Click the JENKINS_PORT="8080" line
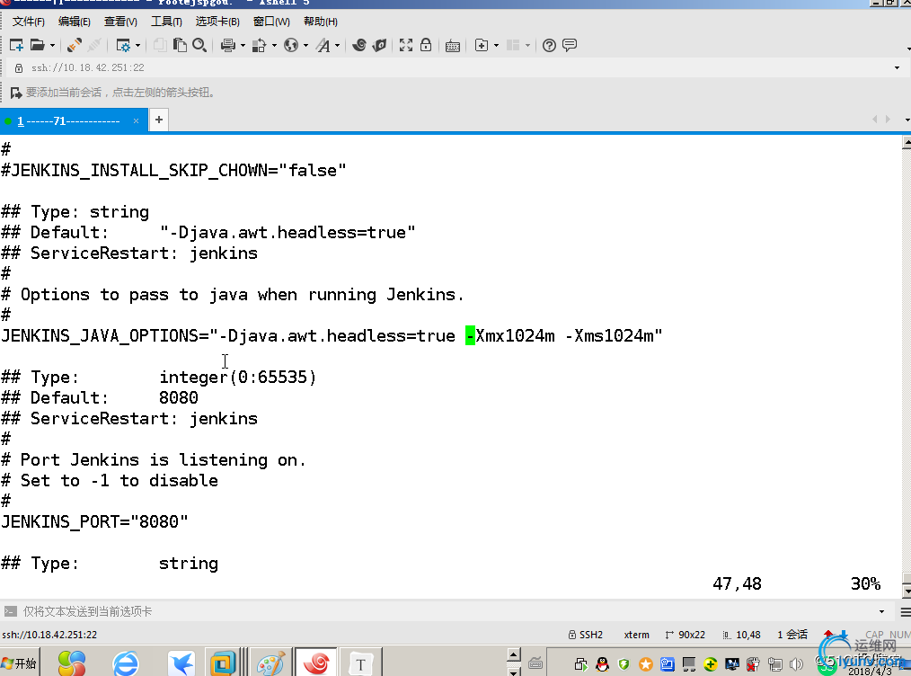Screen dimensions: 911x676 pyautogui.click(x=94, y=522)
